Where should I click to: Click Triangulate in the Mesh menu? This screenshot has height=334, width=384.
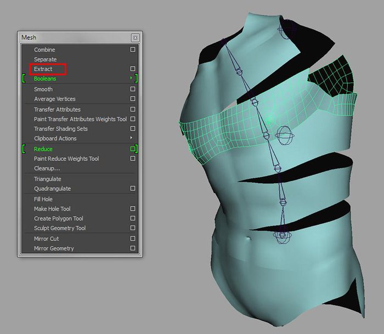pos(48,179)
